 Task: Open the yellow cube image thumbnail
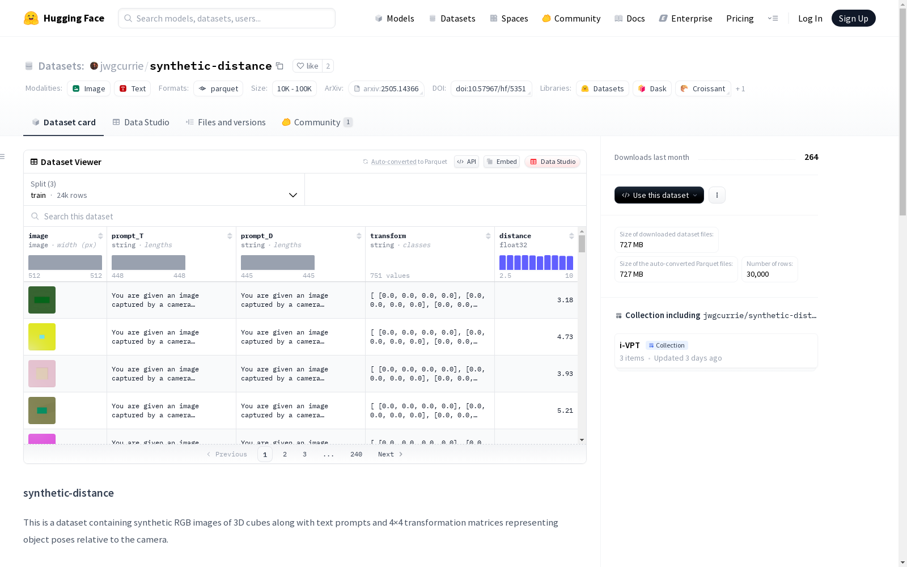tap(42, 337)
